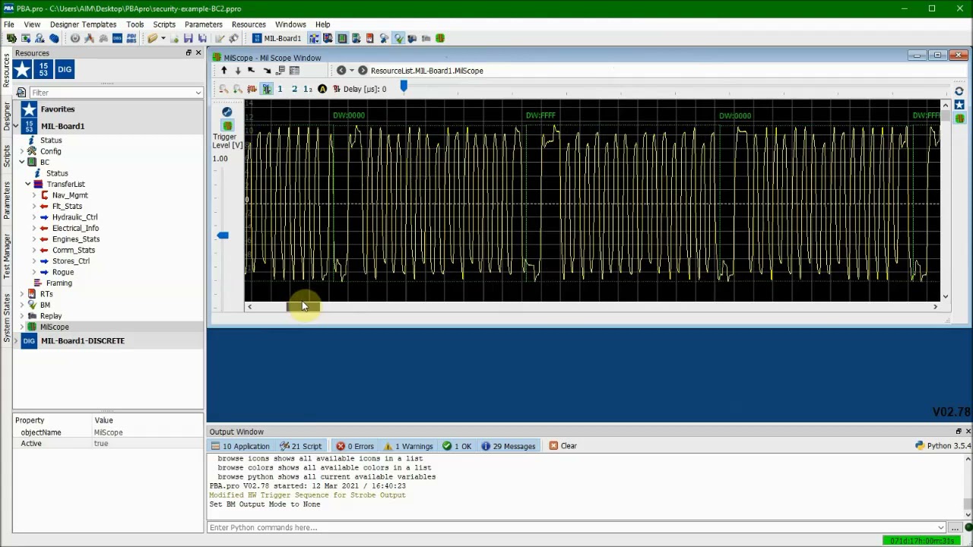Viewport: 973px width, 547px height.
Task: Click the up arrow in MilScope toolbar
Action: tap(223, 71)
